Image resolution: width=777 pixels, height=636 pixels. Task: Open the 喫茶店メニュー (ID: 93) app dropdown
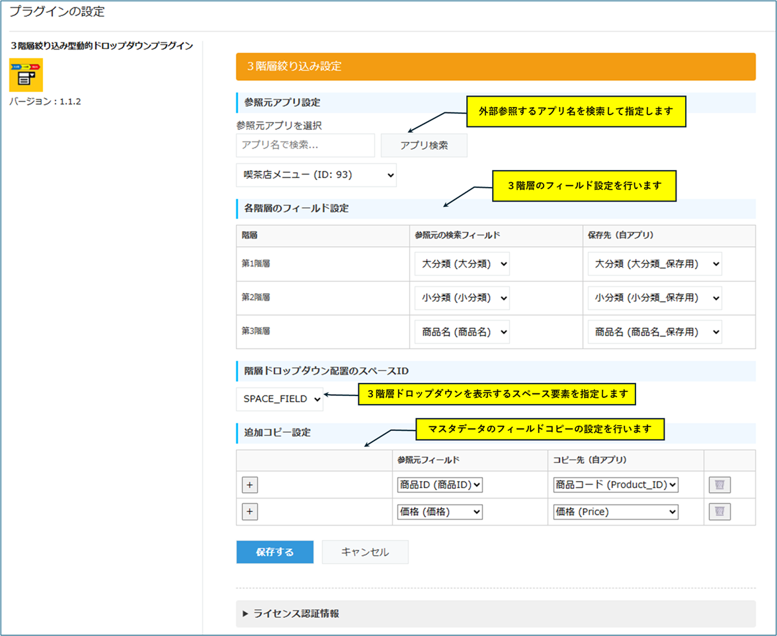[x=316, y=175]
